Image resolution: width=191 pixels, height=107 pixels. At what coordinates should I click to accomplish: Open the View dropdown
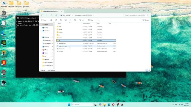pyautogui.click(x=91, y=20)
